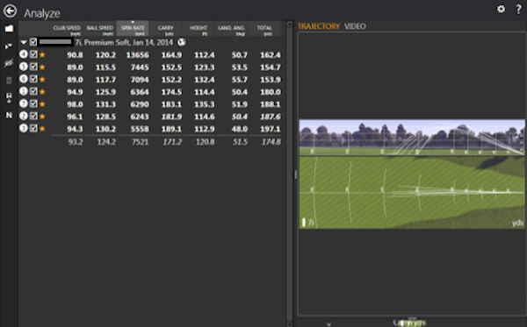Click the session title 7i, Premium Soft, Jan 14, 2014
The image size is (527, 327).
pyautogui.click(x=124, y=42)
